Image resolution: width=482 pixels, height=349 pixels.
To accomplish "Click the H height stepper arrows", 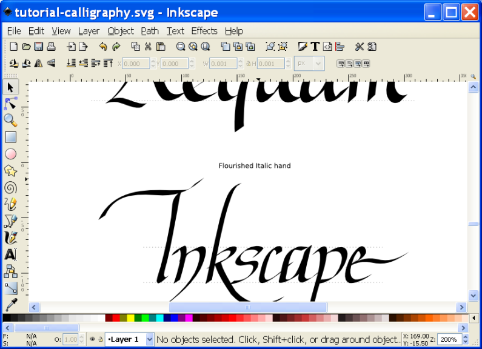I will pos(288,64).
